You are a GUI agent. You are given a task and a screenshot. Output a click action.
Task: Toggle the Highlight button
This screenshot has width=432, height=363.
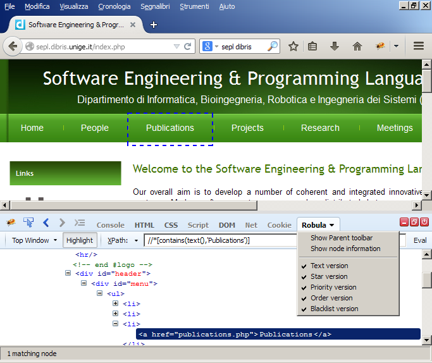[x=80, y=240]
